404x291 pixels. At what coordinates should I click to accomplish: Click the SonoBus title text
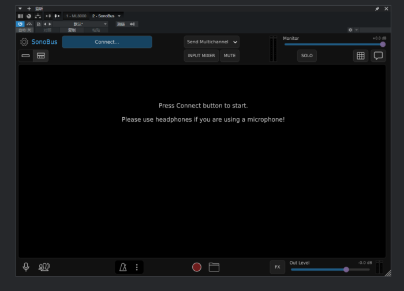pos(44,42)
